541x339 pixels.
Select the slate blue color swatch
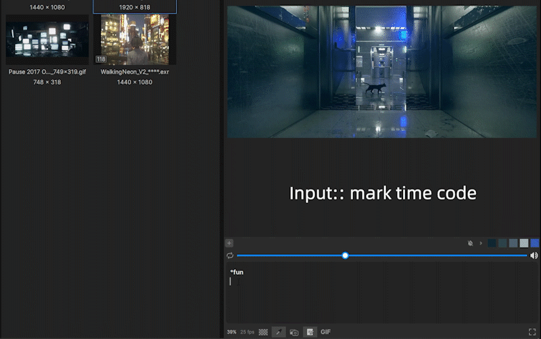(513, 243)
